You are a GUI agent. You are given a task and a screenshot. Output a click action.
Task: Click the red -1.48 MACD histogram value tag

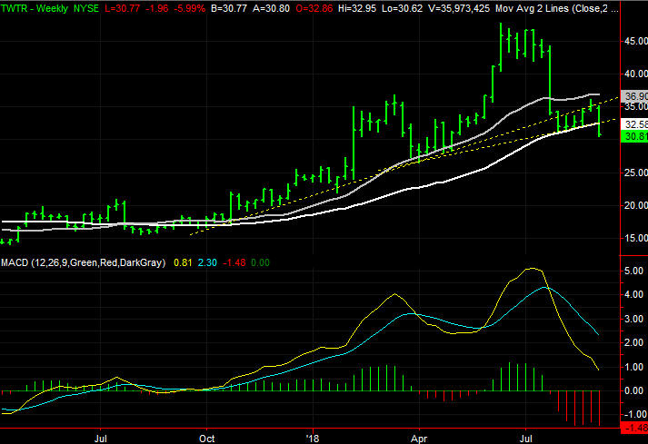(x=634, y=428)
